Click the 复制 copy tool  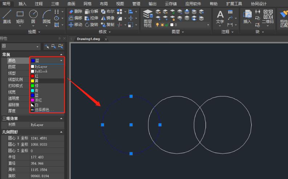108,25
